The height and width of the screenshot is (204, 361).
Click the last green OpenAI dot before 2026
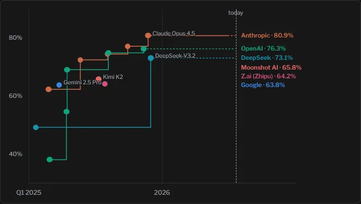[x=144, y=49]
